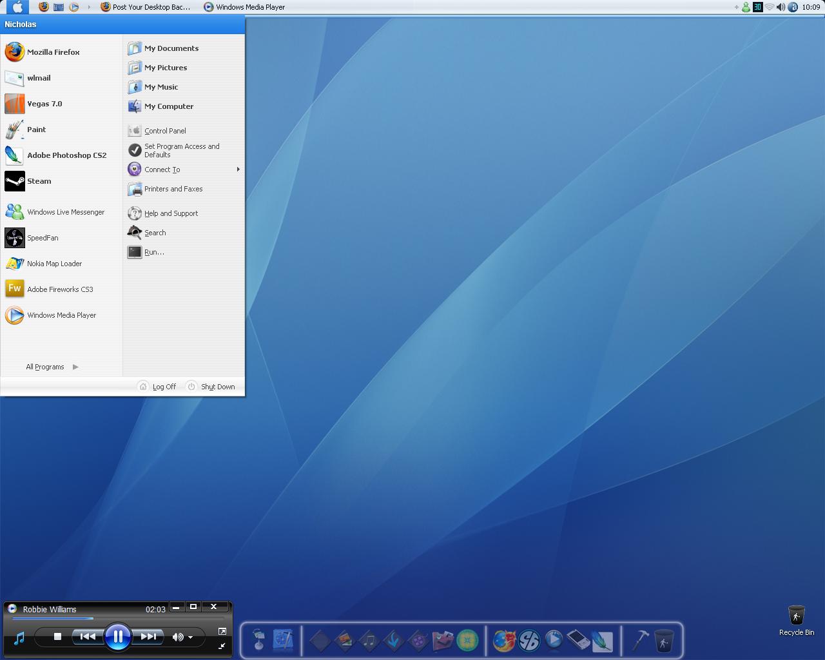Skip to the next track

point(148,637)
